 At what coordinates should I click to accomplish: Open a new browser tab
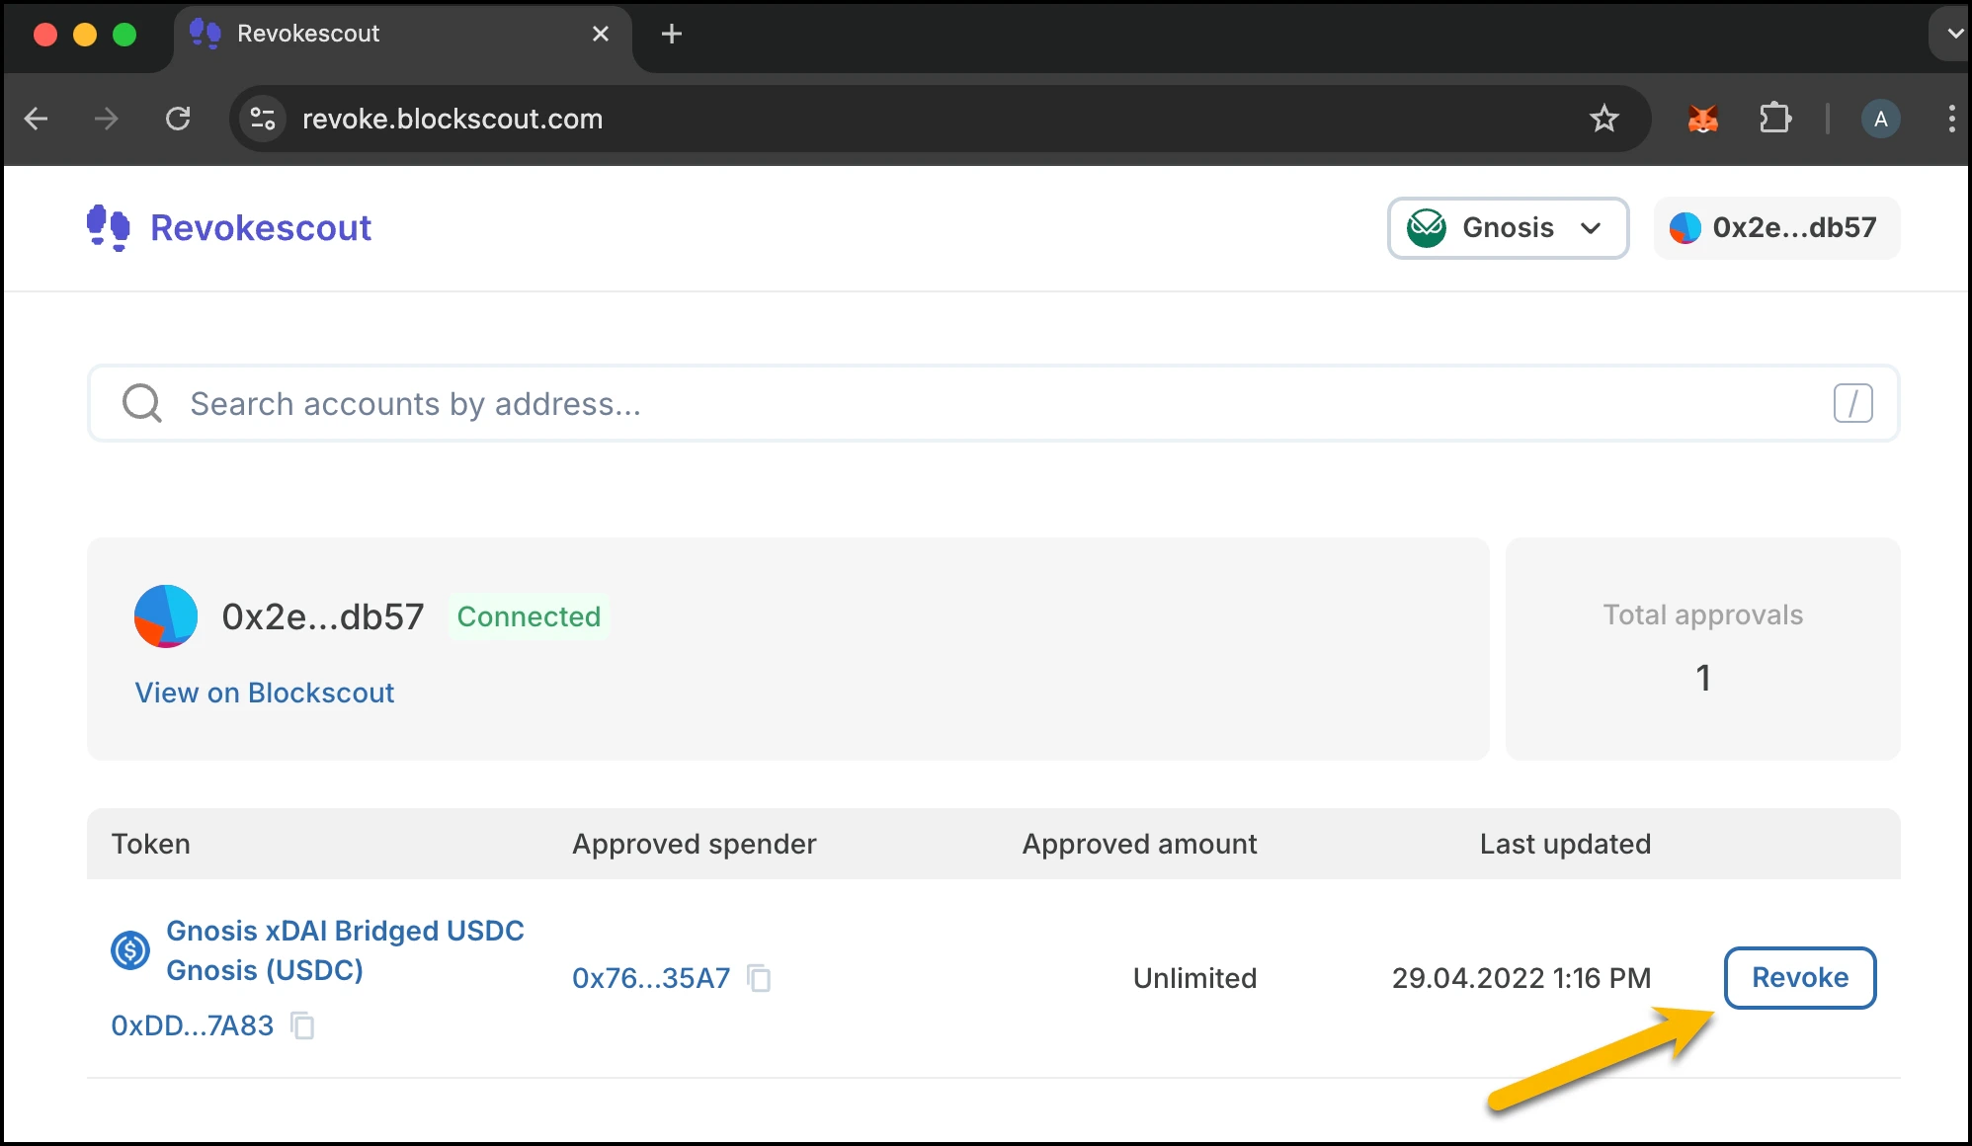click(672, 34)
